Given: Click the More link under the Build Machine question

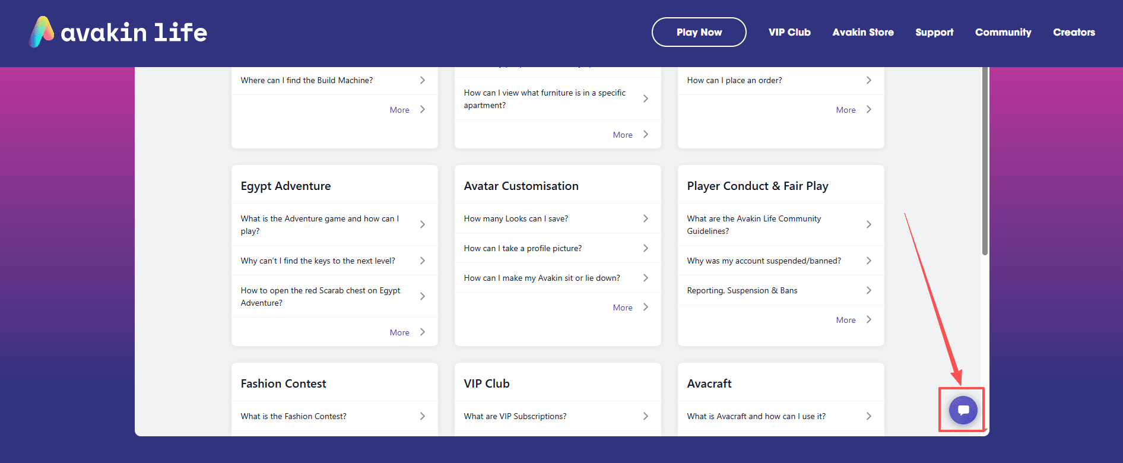Looking at the screenshot, I should pos(399,110).
